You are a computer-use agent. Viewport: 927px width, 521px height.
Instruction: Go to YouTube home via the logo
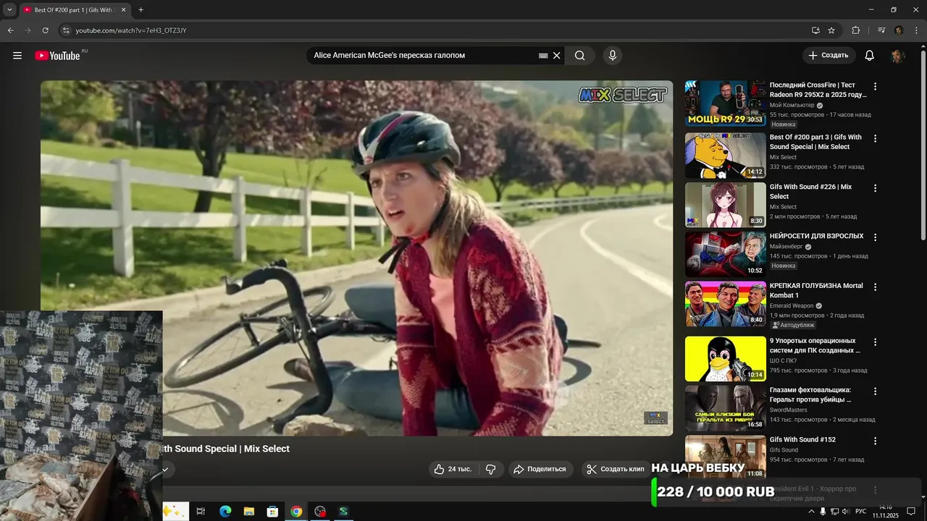[x=57, y=56]
